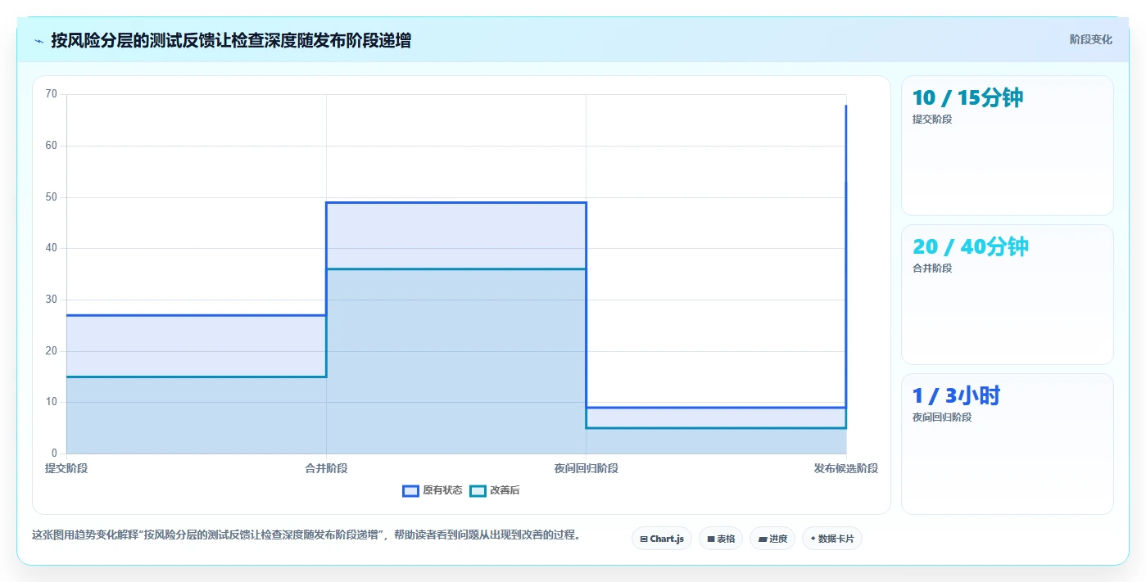The image size is (1146, 582).
Task: Click the 发布候选阶段 x-axis label
Action: point(845,468)
